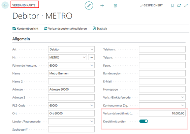This screenshot has width=190, height=134.
Task: Click the Debitor · METRO page title
Action: [x=42, y=16]
